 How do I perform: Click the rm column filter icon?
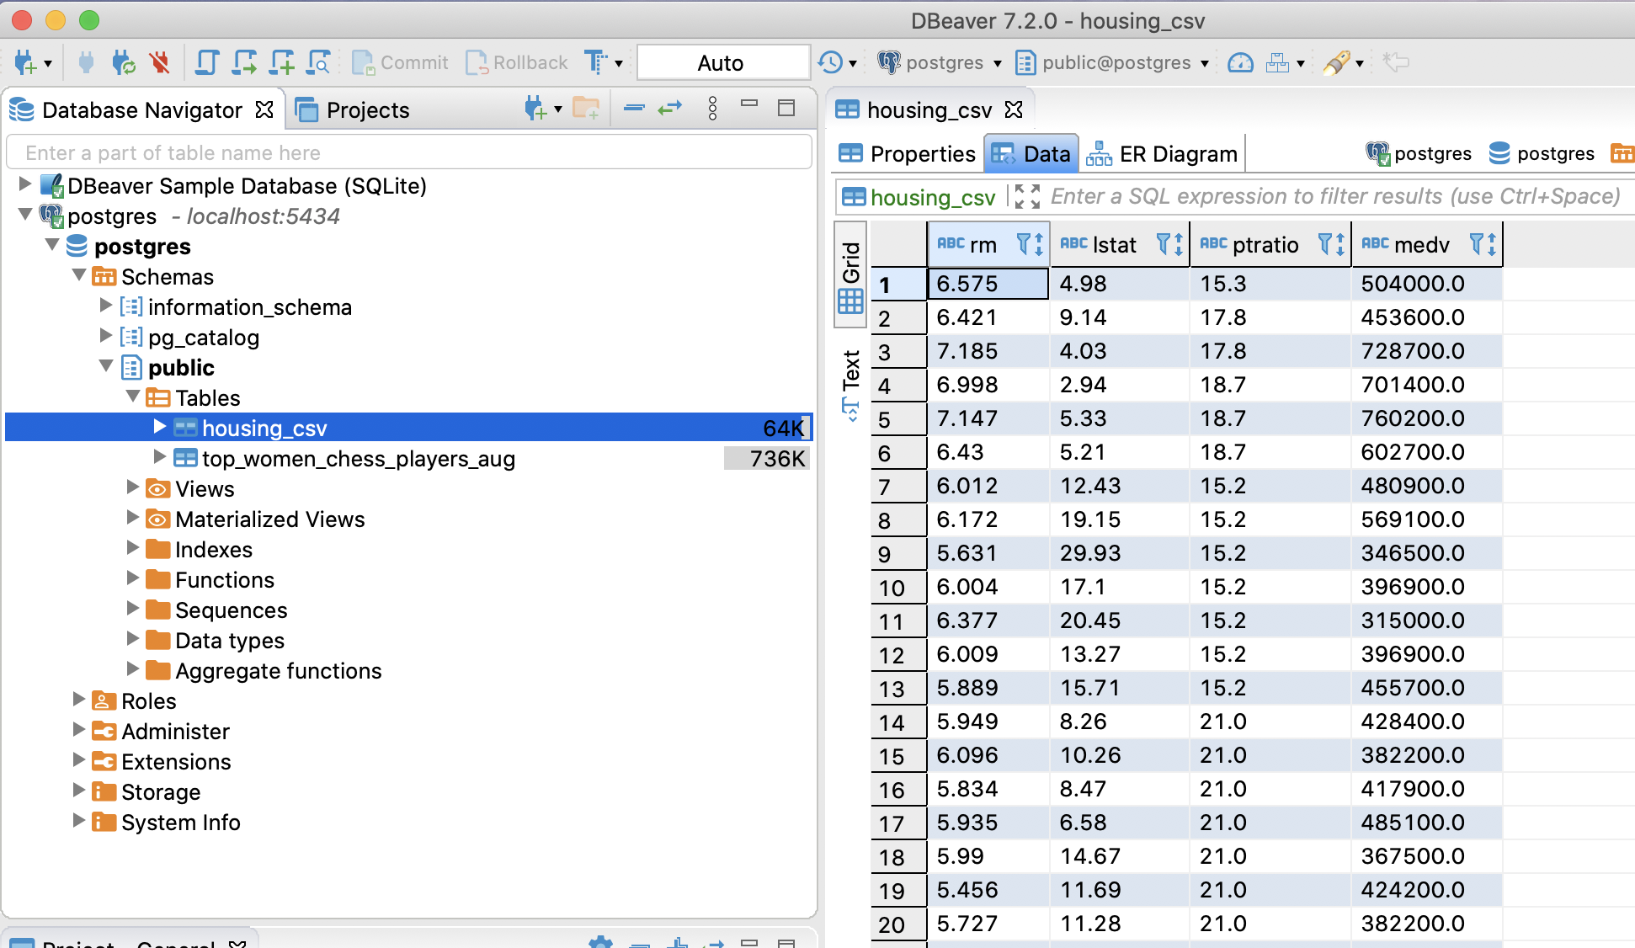coord(1025,244)
